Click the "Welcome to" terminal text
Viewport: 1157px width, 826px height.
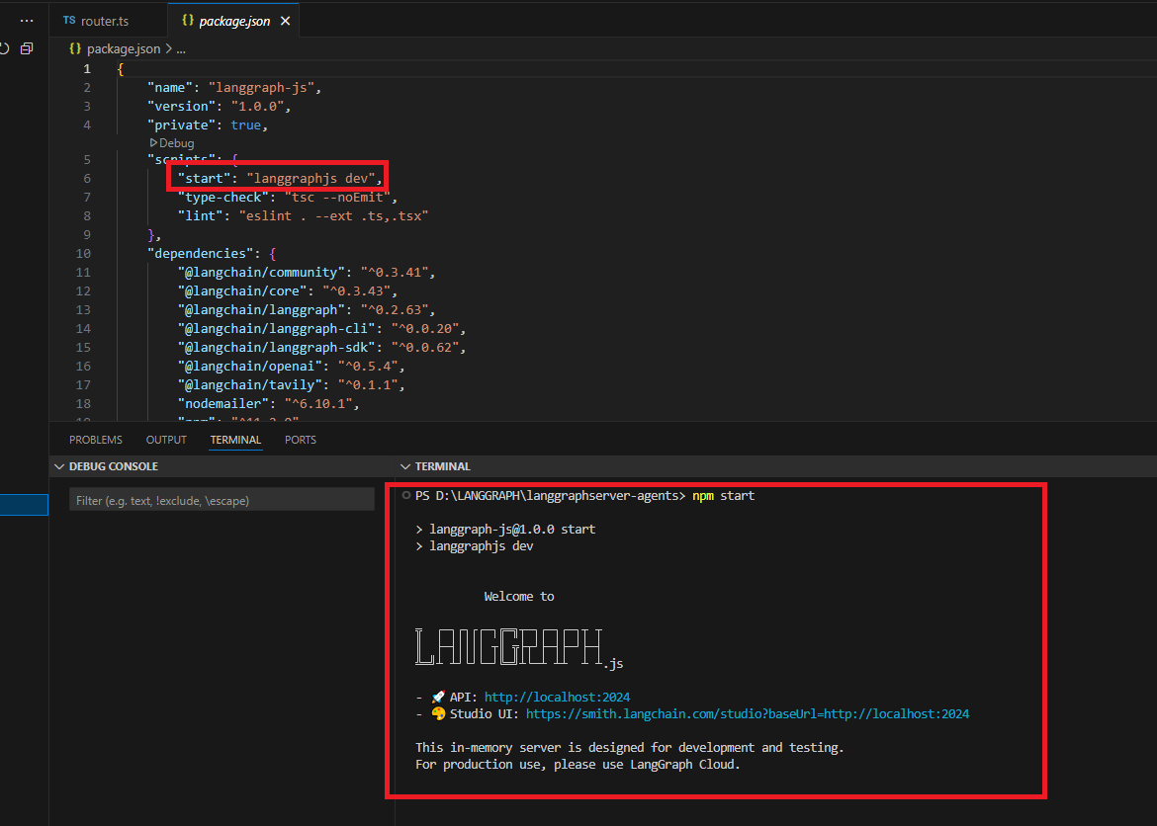coord(519,597)
